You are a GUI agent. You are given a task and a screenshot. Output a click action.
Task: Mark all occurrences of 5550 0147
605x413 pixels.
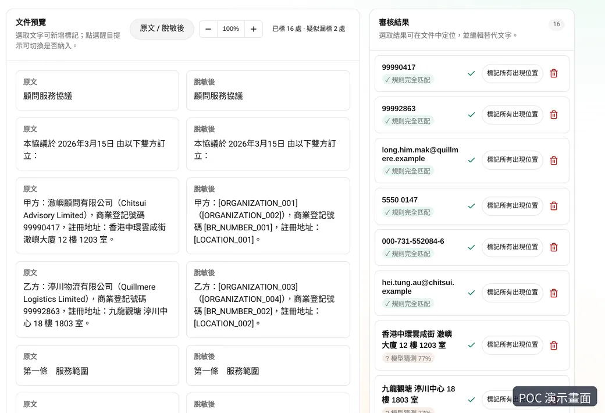pos(513,206)
